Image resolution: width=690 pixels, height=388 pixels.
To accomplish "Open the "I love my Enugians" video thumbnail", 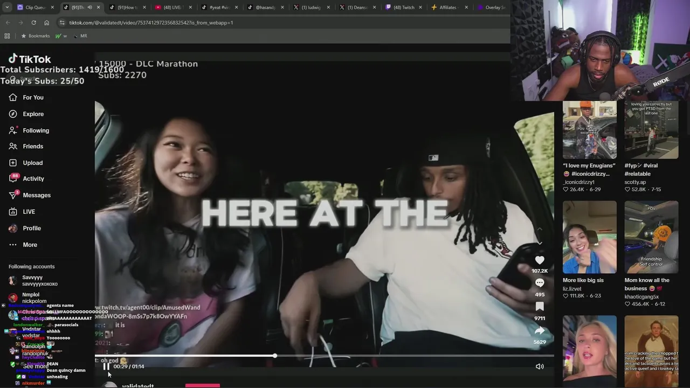I will pos(590,130).
